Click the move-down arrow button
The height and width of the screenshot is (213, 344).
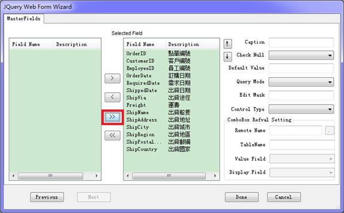pos(227,56)
